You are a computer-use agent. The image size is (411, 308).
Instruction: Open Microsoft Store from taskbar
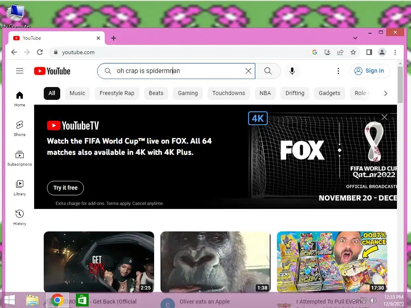(x=82, y=300)
